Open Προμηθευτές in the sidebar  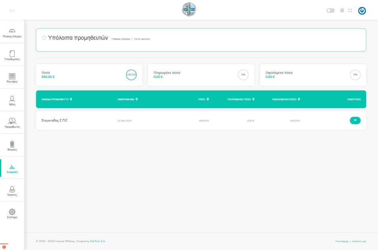coord(12,123)
